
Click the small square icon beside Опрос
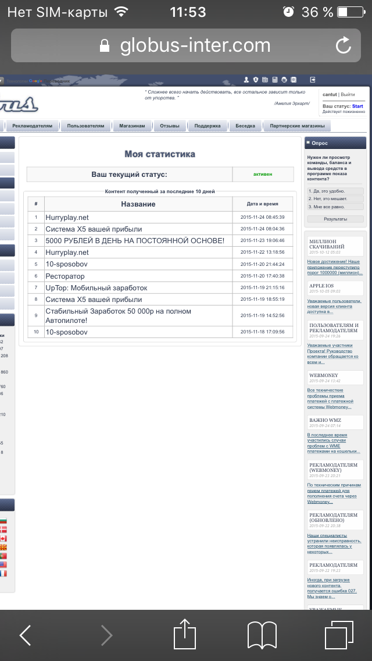(x=308, y=143)
